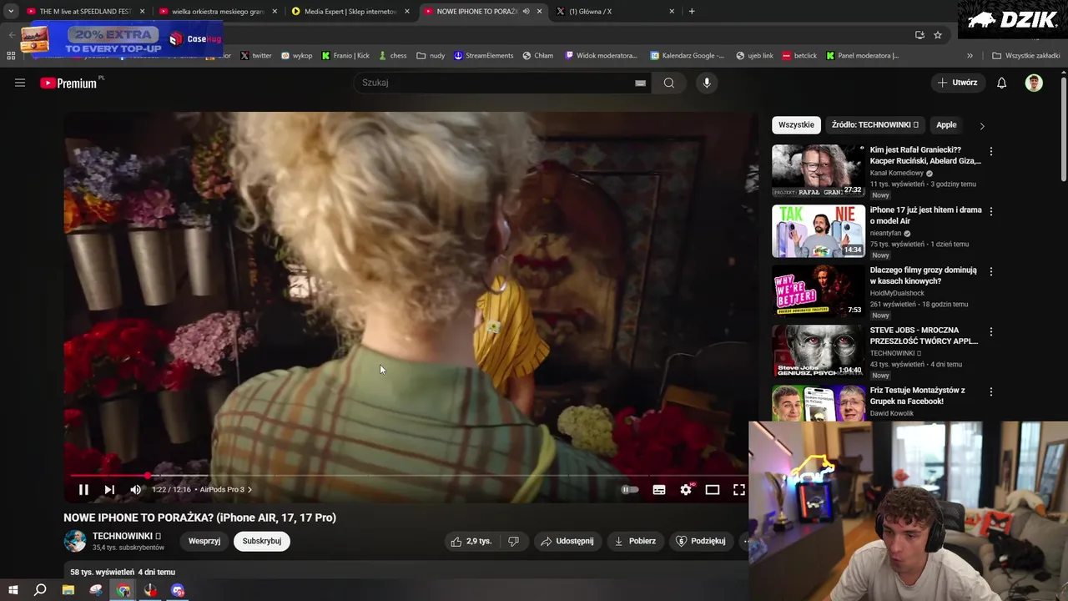Select the Źródło: TECHNOWINKI filter chip
The height and width of the screenshot is (601, 1068).
click(x=875, y=125)
